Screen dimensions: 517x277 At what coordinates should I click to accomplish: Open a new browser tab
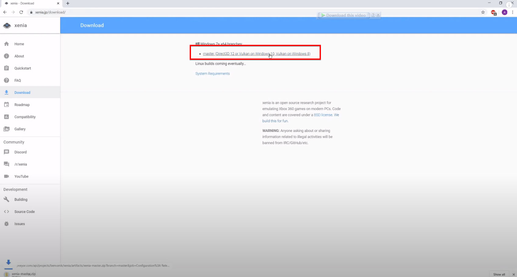pyautogui.click(x=68, y=3)
